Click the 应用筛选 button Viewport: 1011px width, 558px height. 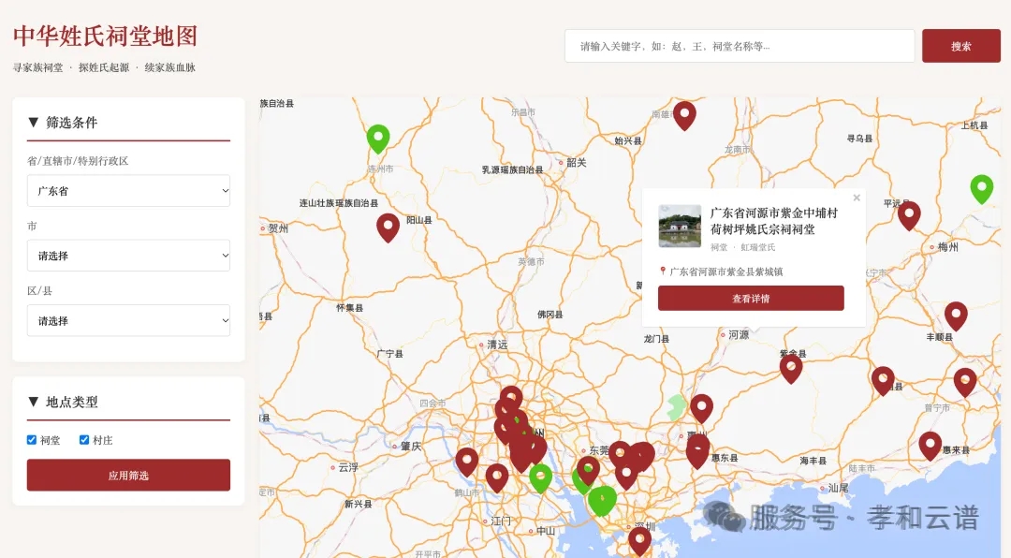coord(128,476)
